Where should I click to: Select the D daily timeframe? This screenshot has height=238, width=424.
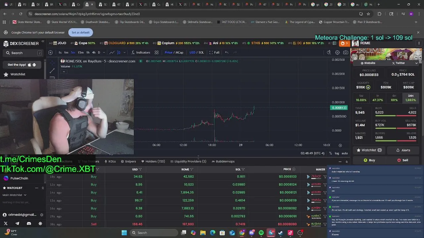click(x=99, y=52)
